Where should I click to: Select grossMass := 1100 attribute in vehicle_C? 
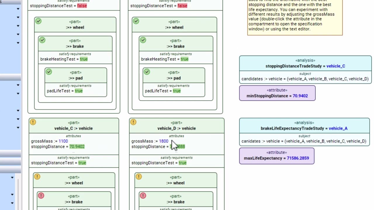(49, 141)
